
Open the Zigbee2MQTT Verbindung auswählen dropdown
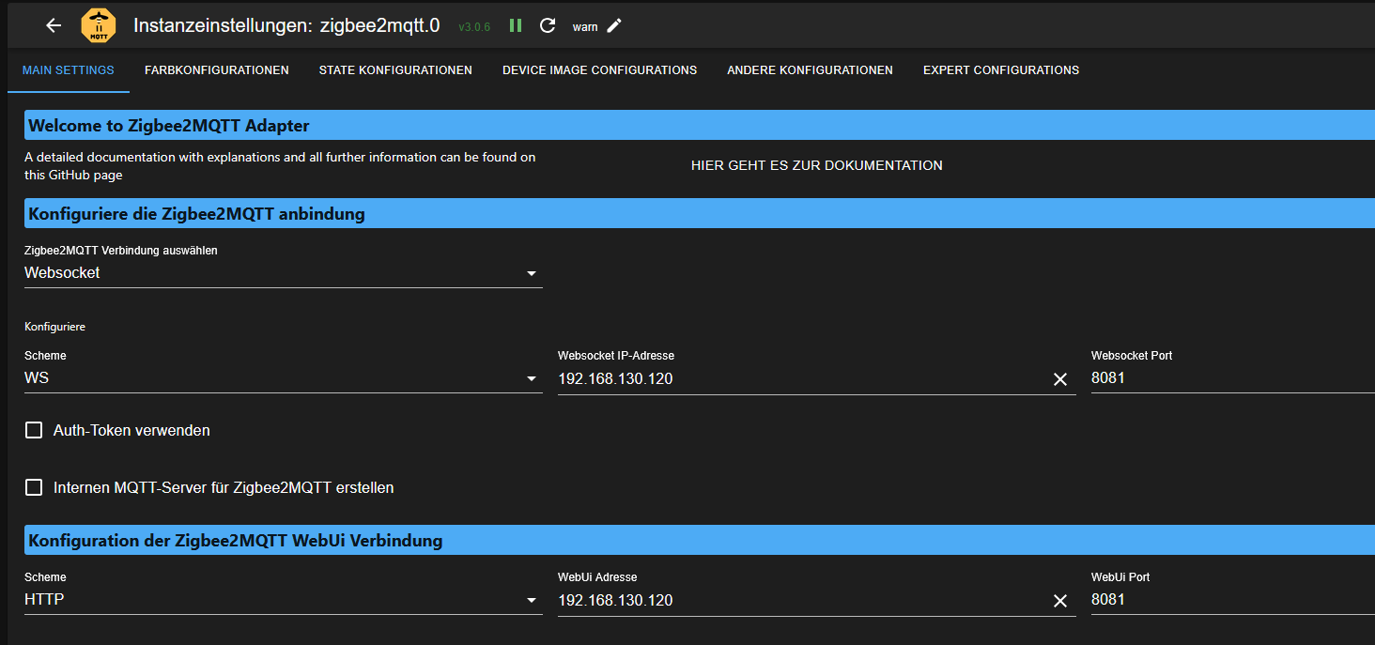[x=283, y=273]
